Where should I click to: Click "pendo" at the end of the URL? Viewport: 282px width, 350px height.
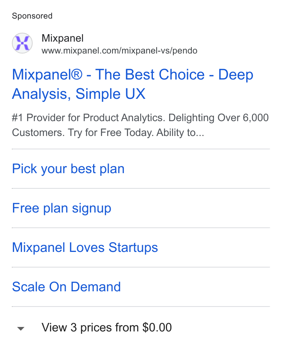point(185,51)
